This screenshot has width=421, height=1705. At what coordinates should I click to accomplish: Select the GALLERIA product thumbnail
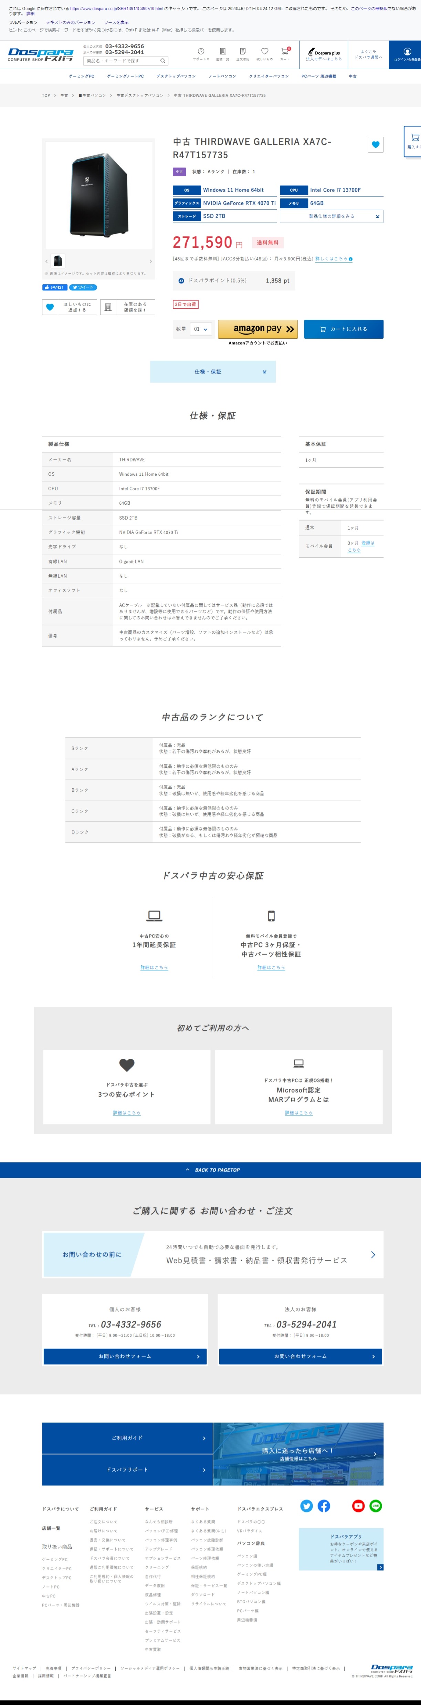[x=58, y=261]
